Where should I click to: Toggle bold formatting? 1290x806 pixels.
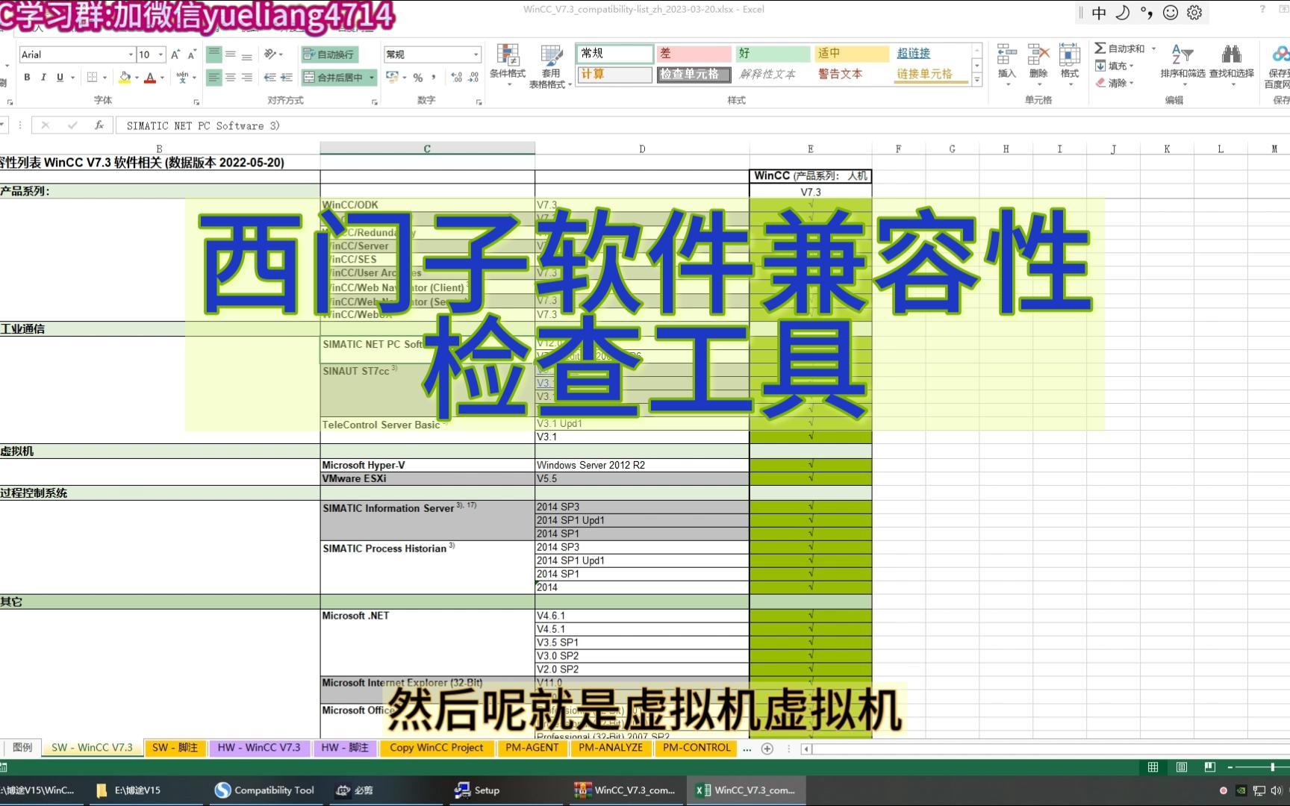[x=26, y=77]
